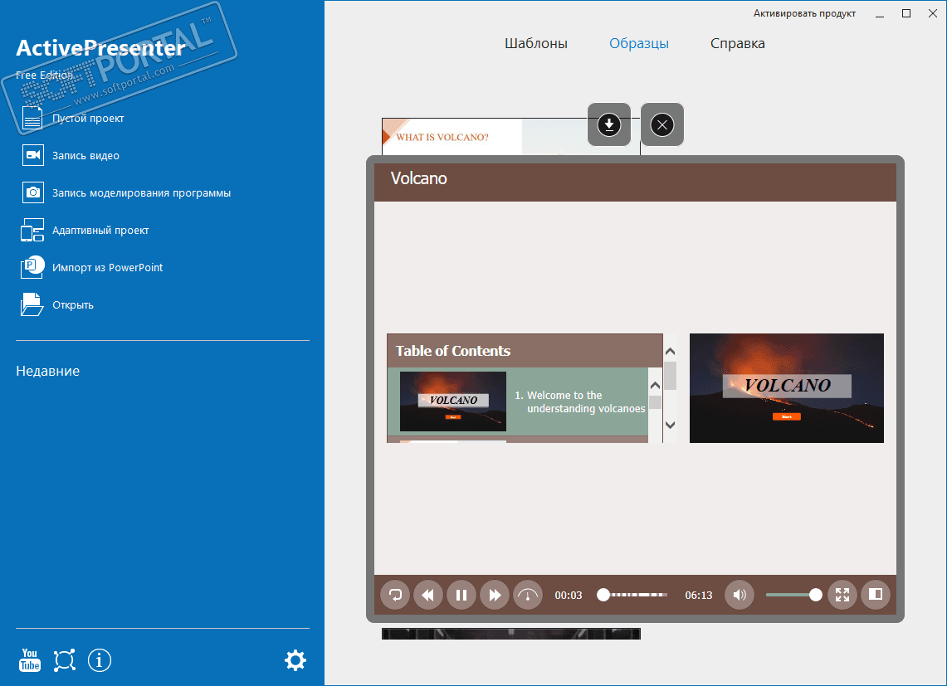Open the community icon next to YouTube
This screenshot has height=686, width=947.
(65, 660)
